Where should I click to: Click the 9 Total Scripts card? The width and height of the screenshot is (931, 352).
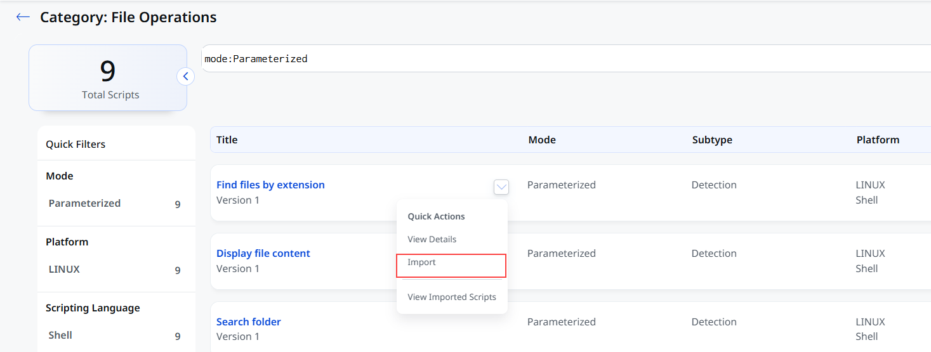coord(108,78)
